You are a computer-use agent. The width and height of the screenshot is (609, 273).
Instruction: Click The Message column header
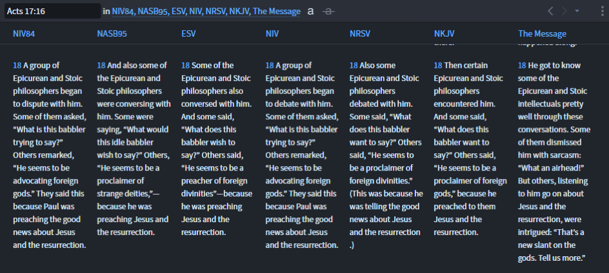542,33
